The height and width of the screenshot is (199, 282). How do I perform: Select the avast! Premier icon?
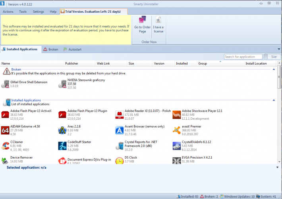point(177,130)
